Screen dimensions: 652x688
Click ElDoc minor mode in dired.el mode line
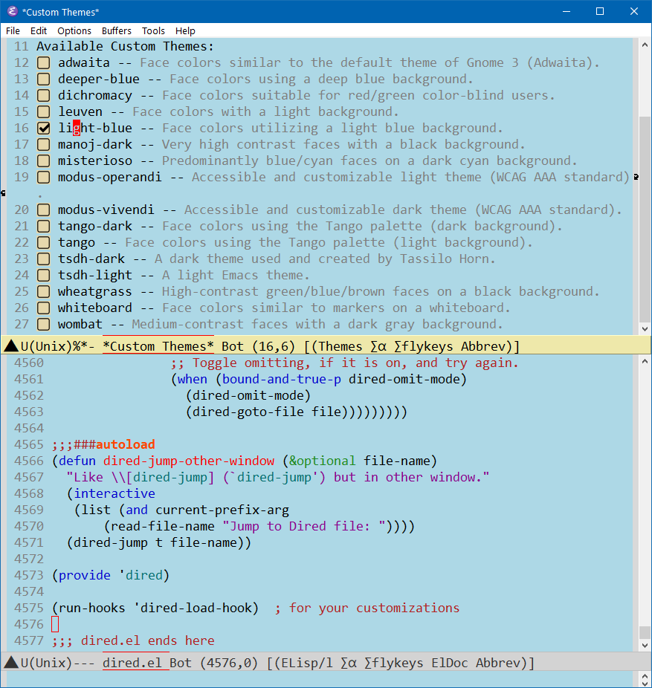[x=450, y=663]
